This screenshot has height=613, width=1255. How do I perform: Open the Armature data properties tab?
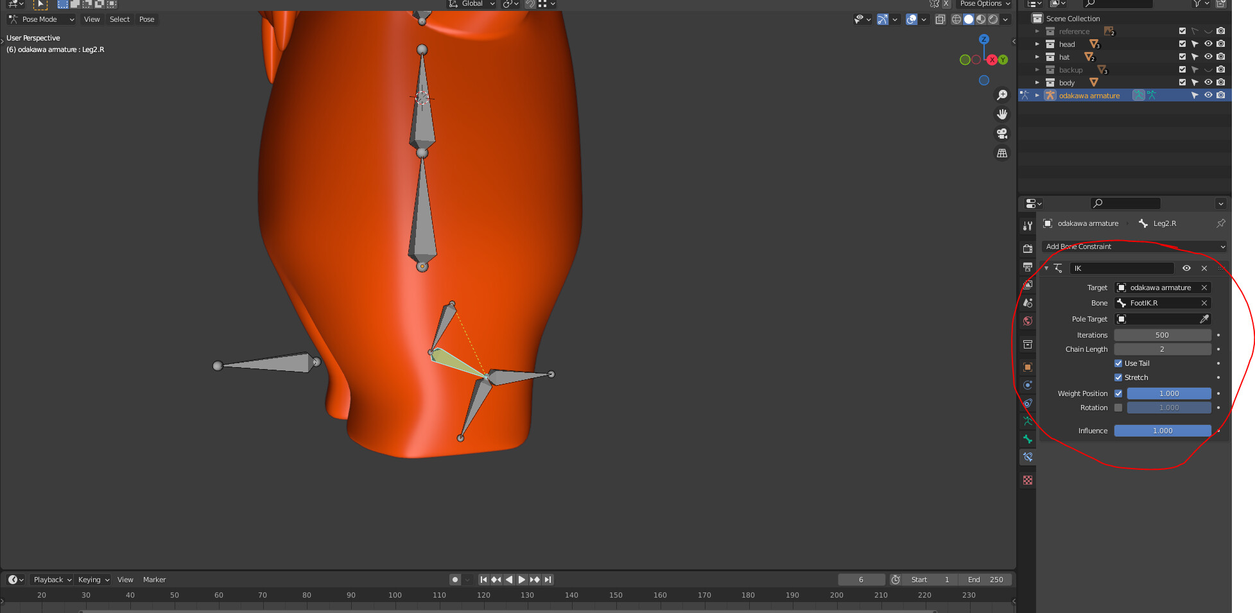[x=1028, y=421]
